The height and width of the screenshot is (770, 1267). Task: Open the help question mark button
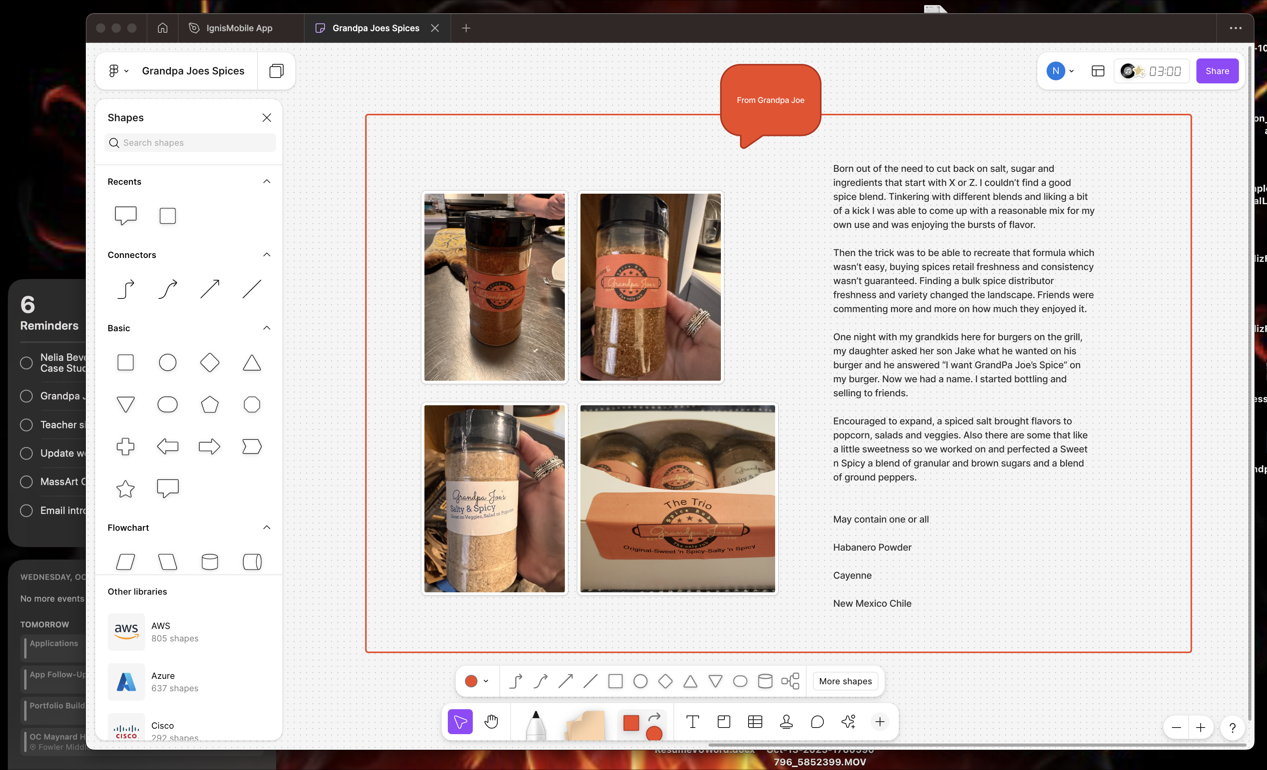[1233, 728]
